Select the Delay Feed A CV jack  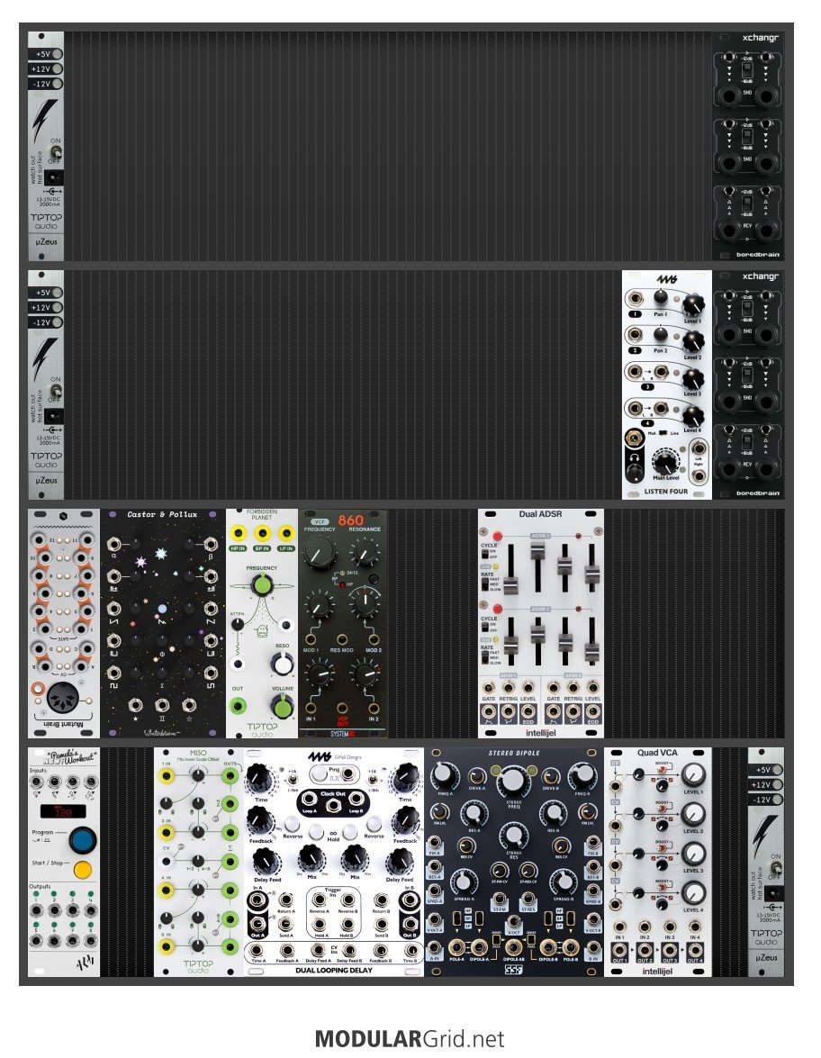[x=318, y=950]
